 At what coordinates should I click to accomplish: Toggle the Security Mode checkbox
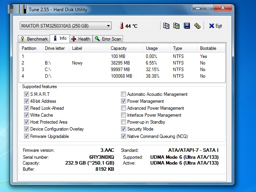pos(123,129)
